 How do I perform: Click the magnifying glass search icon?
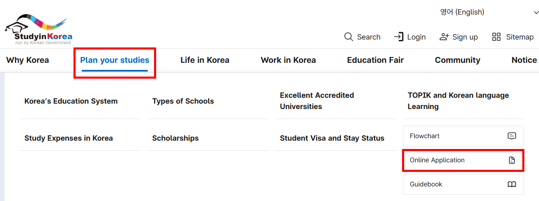pos(349,37)
